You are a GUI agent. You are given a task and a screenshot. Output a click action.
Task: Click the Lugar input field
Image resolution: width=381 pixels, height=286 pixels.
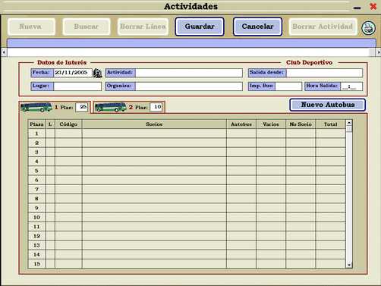(x=77, y=86)
